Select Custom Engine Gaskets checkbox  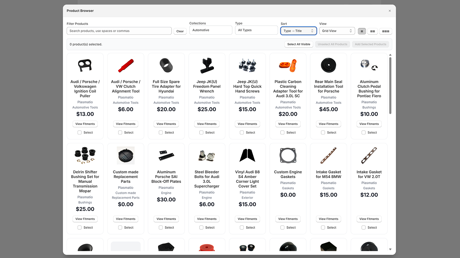tap(282, 227)
